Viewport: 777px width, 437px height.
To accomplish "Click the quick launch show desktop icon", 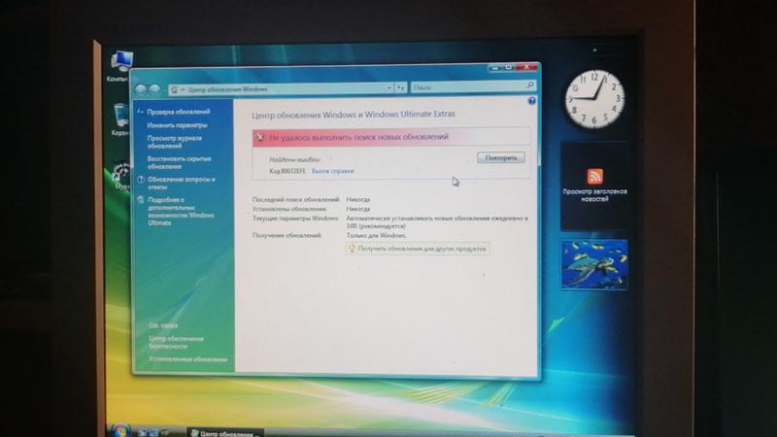I will pyautogui.click(x=143, y=433).
